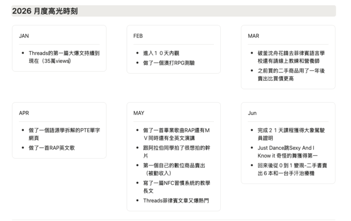The image size is (351, 221).
Task: Click the 破釜沈舟花錢去菲律賓語言學校 bullet
Action: coord(291,57)
